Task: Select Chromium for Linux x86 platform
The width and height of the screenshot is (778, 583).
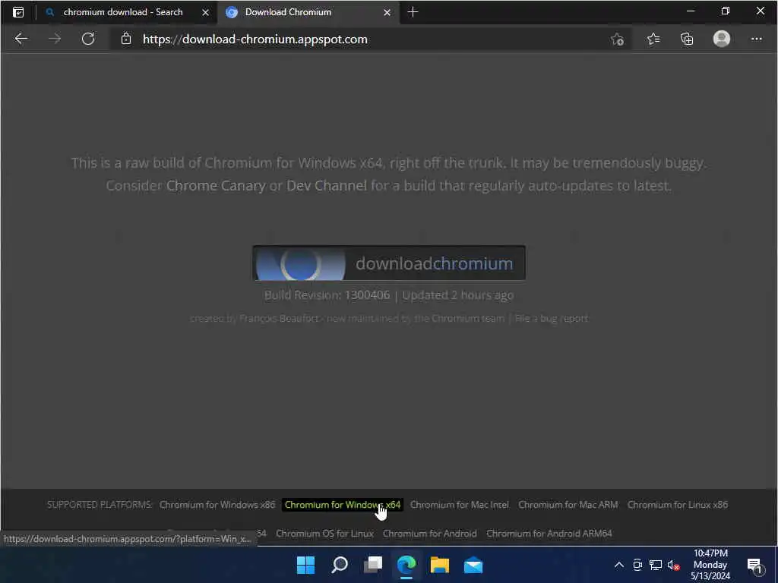Action: [678, 505]
